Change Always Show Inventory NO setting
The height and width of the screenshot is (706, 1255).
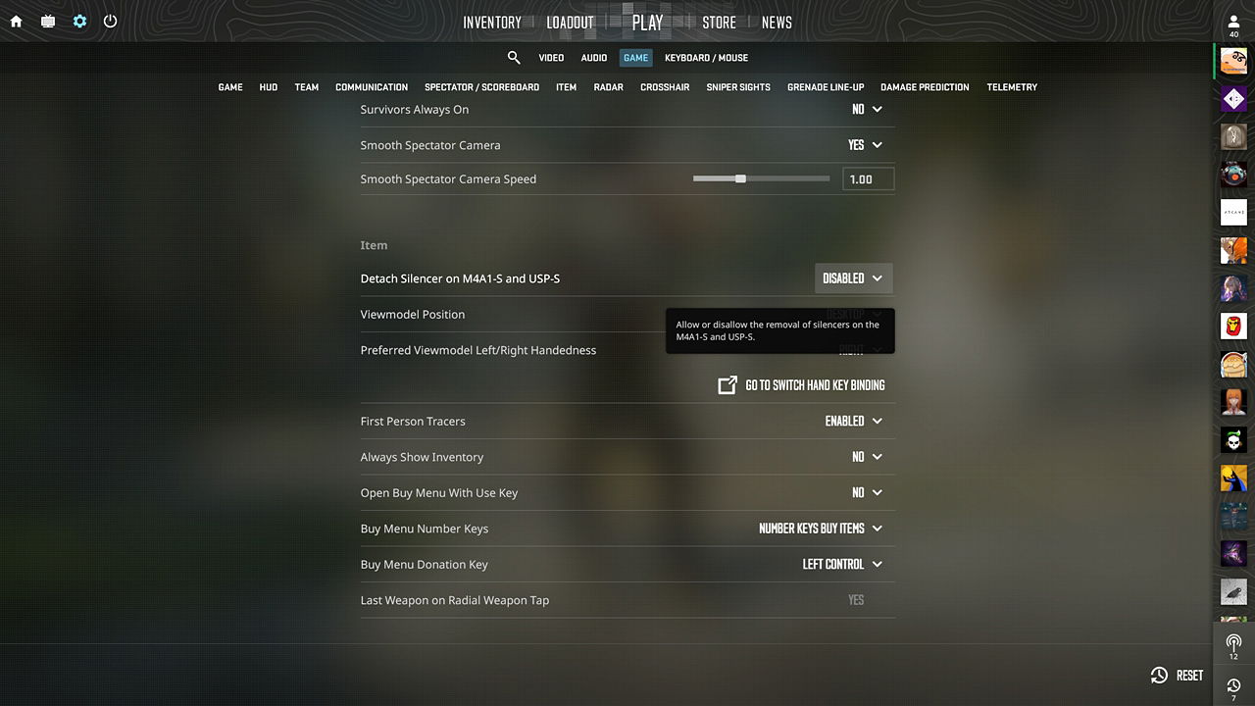pos(868,457)
